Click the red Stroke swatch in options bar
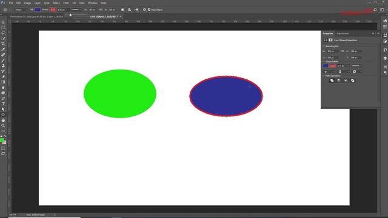Image resolution: width=388 pixels, height=218 pixels. point(53,10)
